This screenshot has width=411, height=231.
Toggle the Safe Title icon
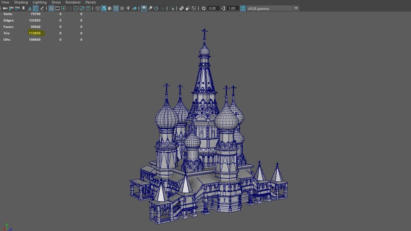click(88, 8)
